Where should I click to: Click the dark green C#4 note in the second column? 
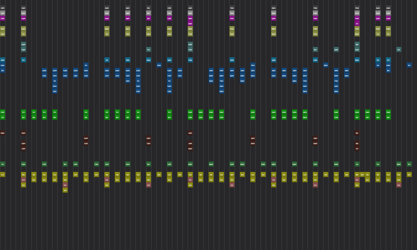tap(23, 164)
